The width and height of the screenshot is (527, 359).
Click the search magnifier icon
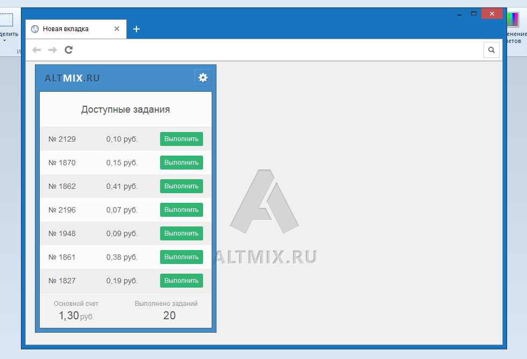pos(492,50)
